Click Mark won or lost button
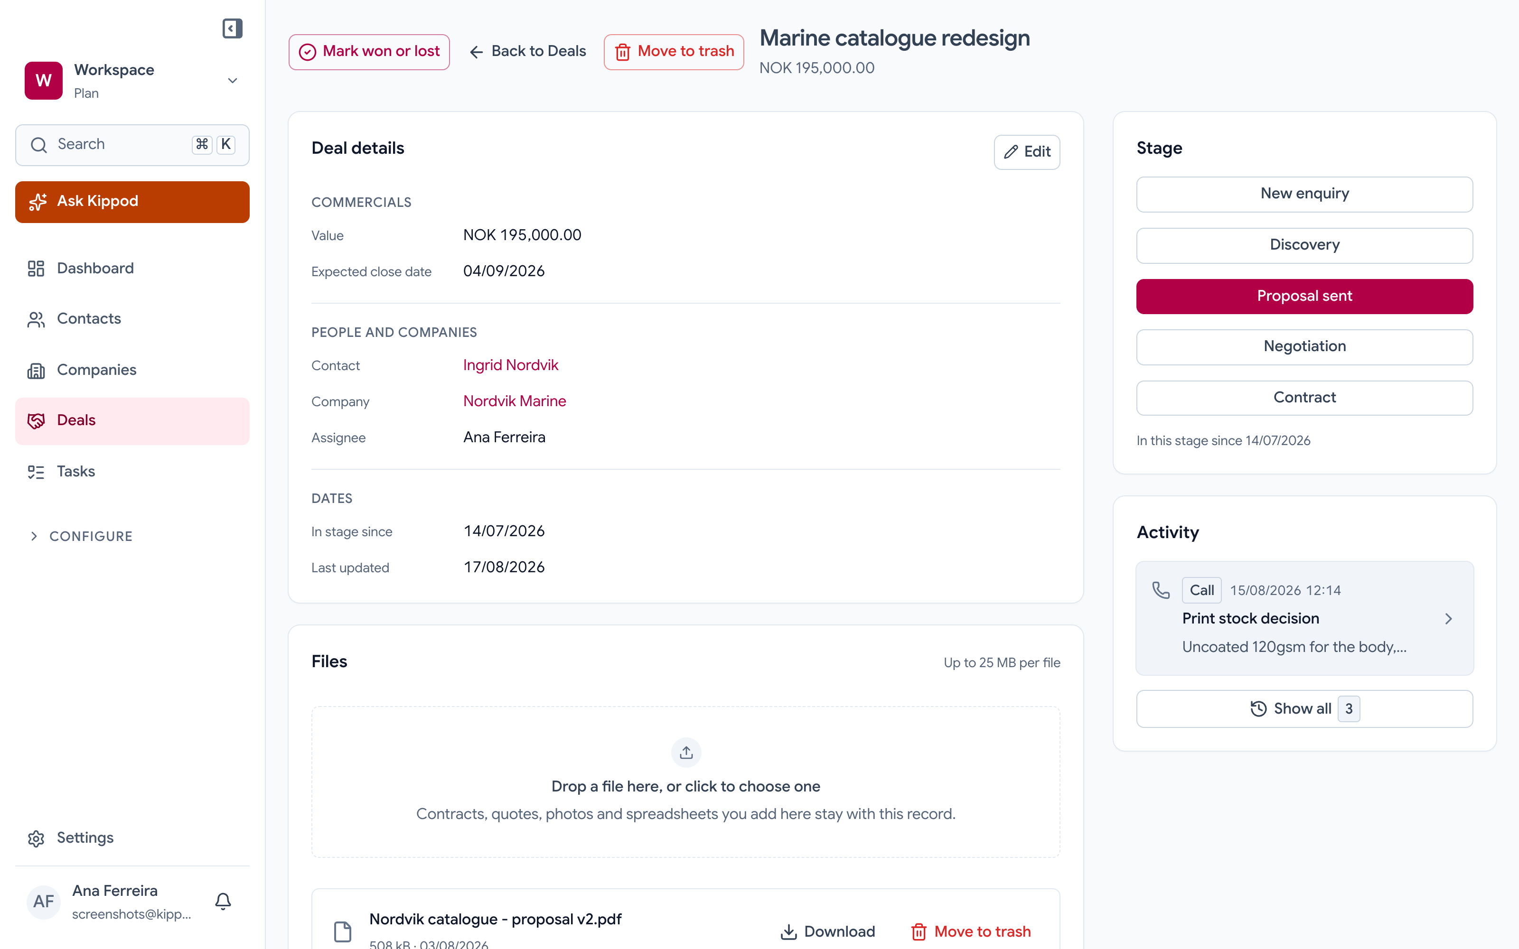Image resolution: width=1519 pixels, height=949 pixels. pyautogui.click(x=369, y=51)
